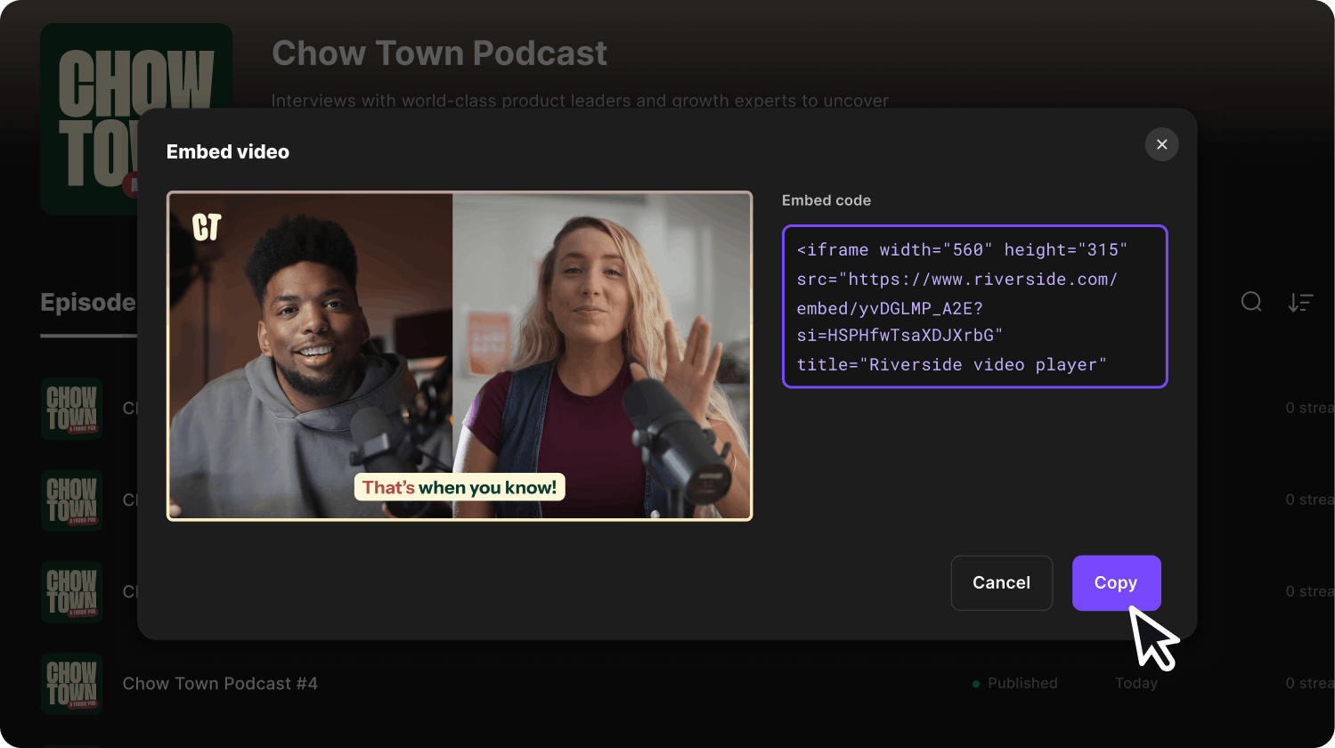Viewport: 1335px width, 748px height.
Task: Click the sort episodes icon
Action: click(x=1300, y=302)
